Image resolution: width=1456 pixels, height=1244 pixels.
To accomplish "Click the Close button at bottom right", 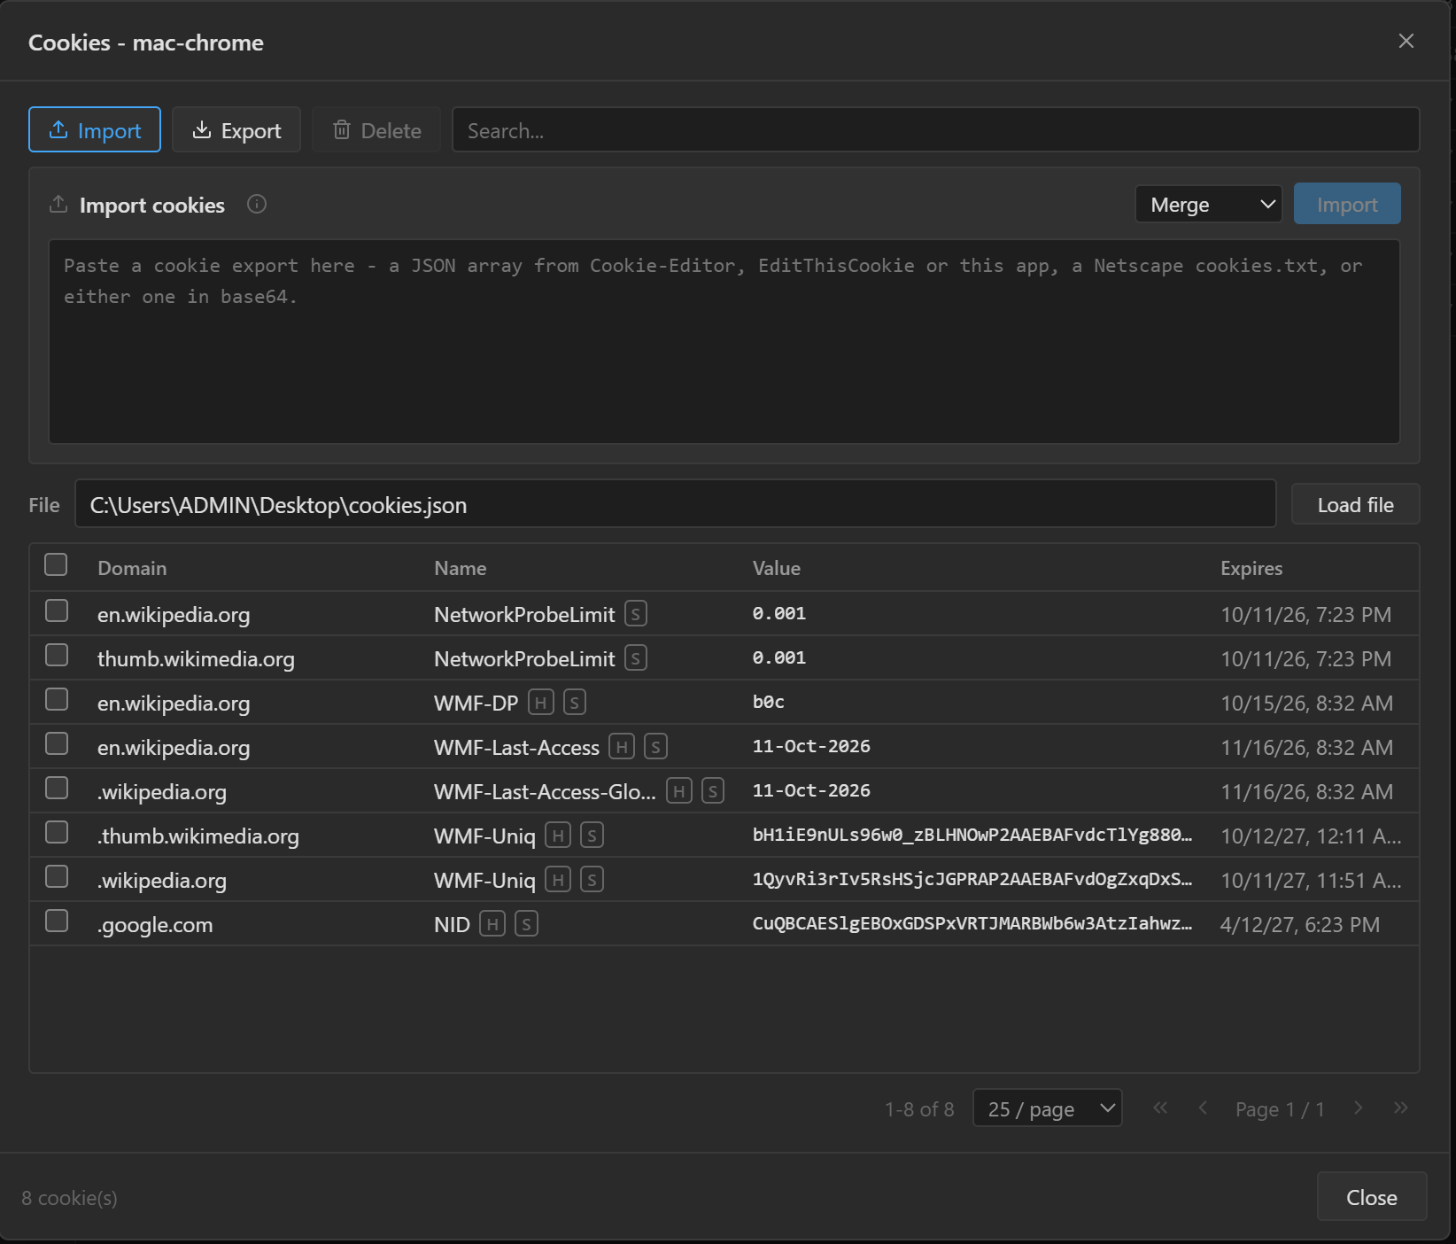I will pos(1372,1197).
